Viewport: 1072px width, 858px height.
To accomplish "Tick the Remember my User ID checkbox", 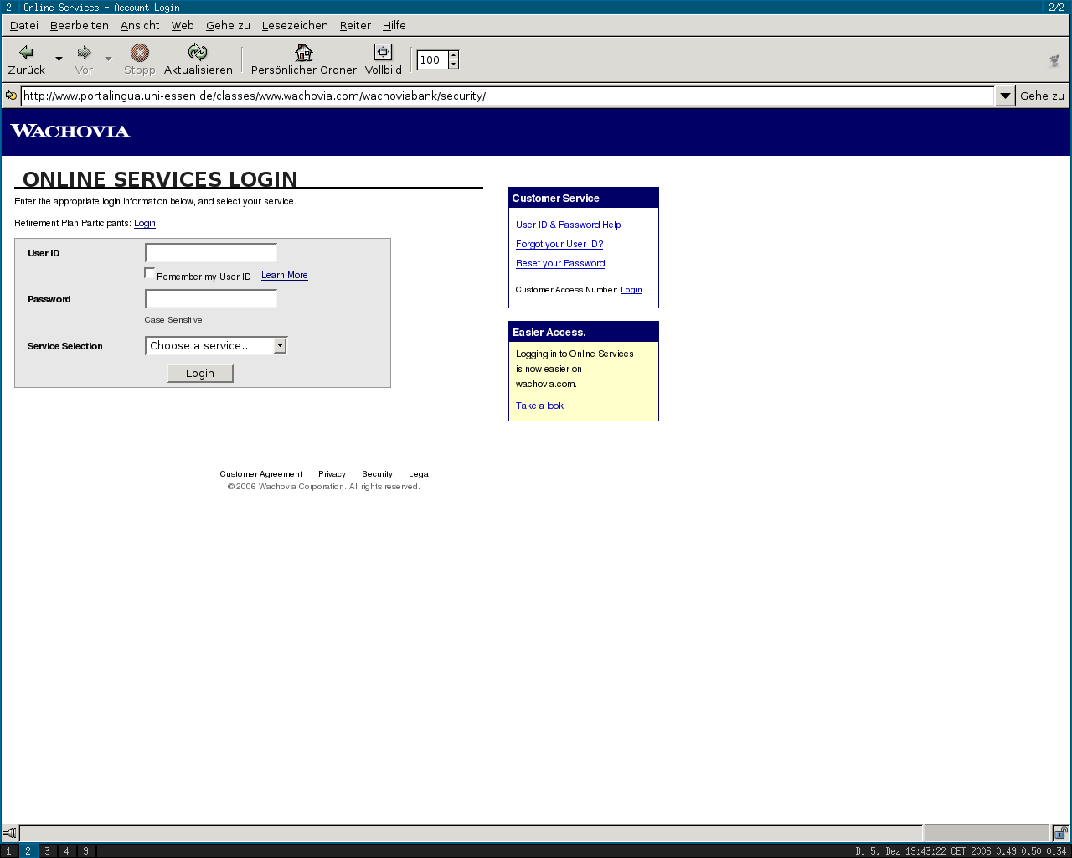I will (150, 273).
